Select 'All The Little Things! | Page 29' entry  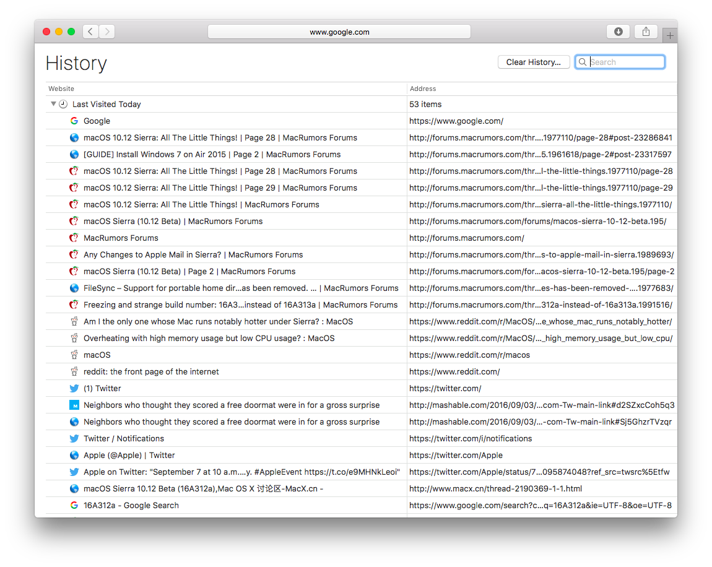pos(361,188)
